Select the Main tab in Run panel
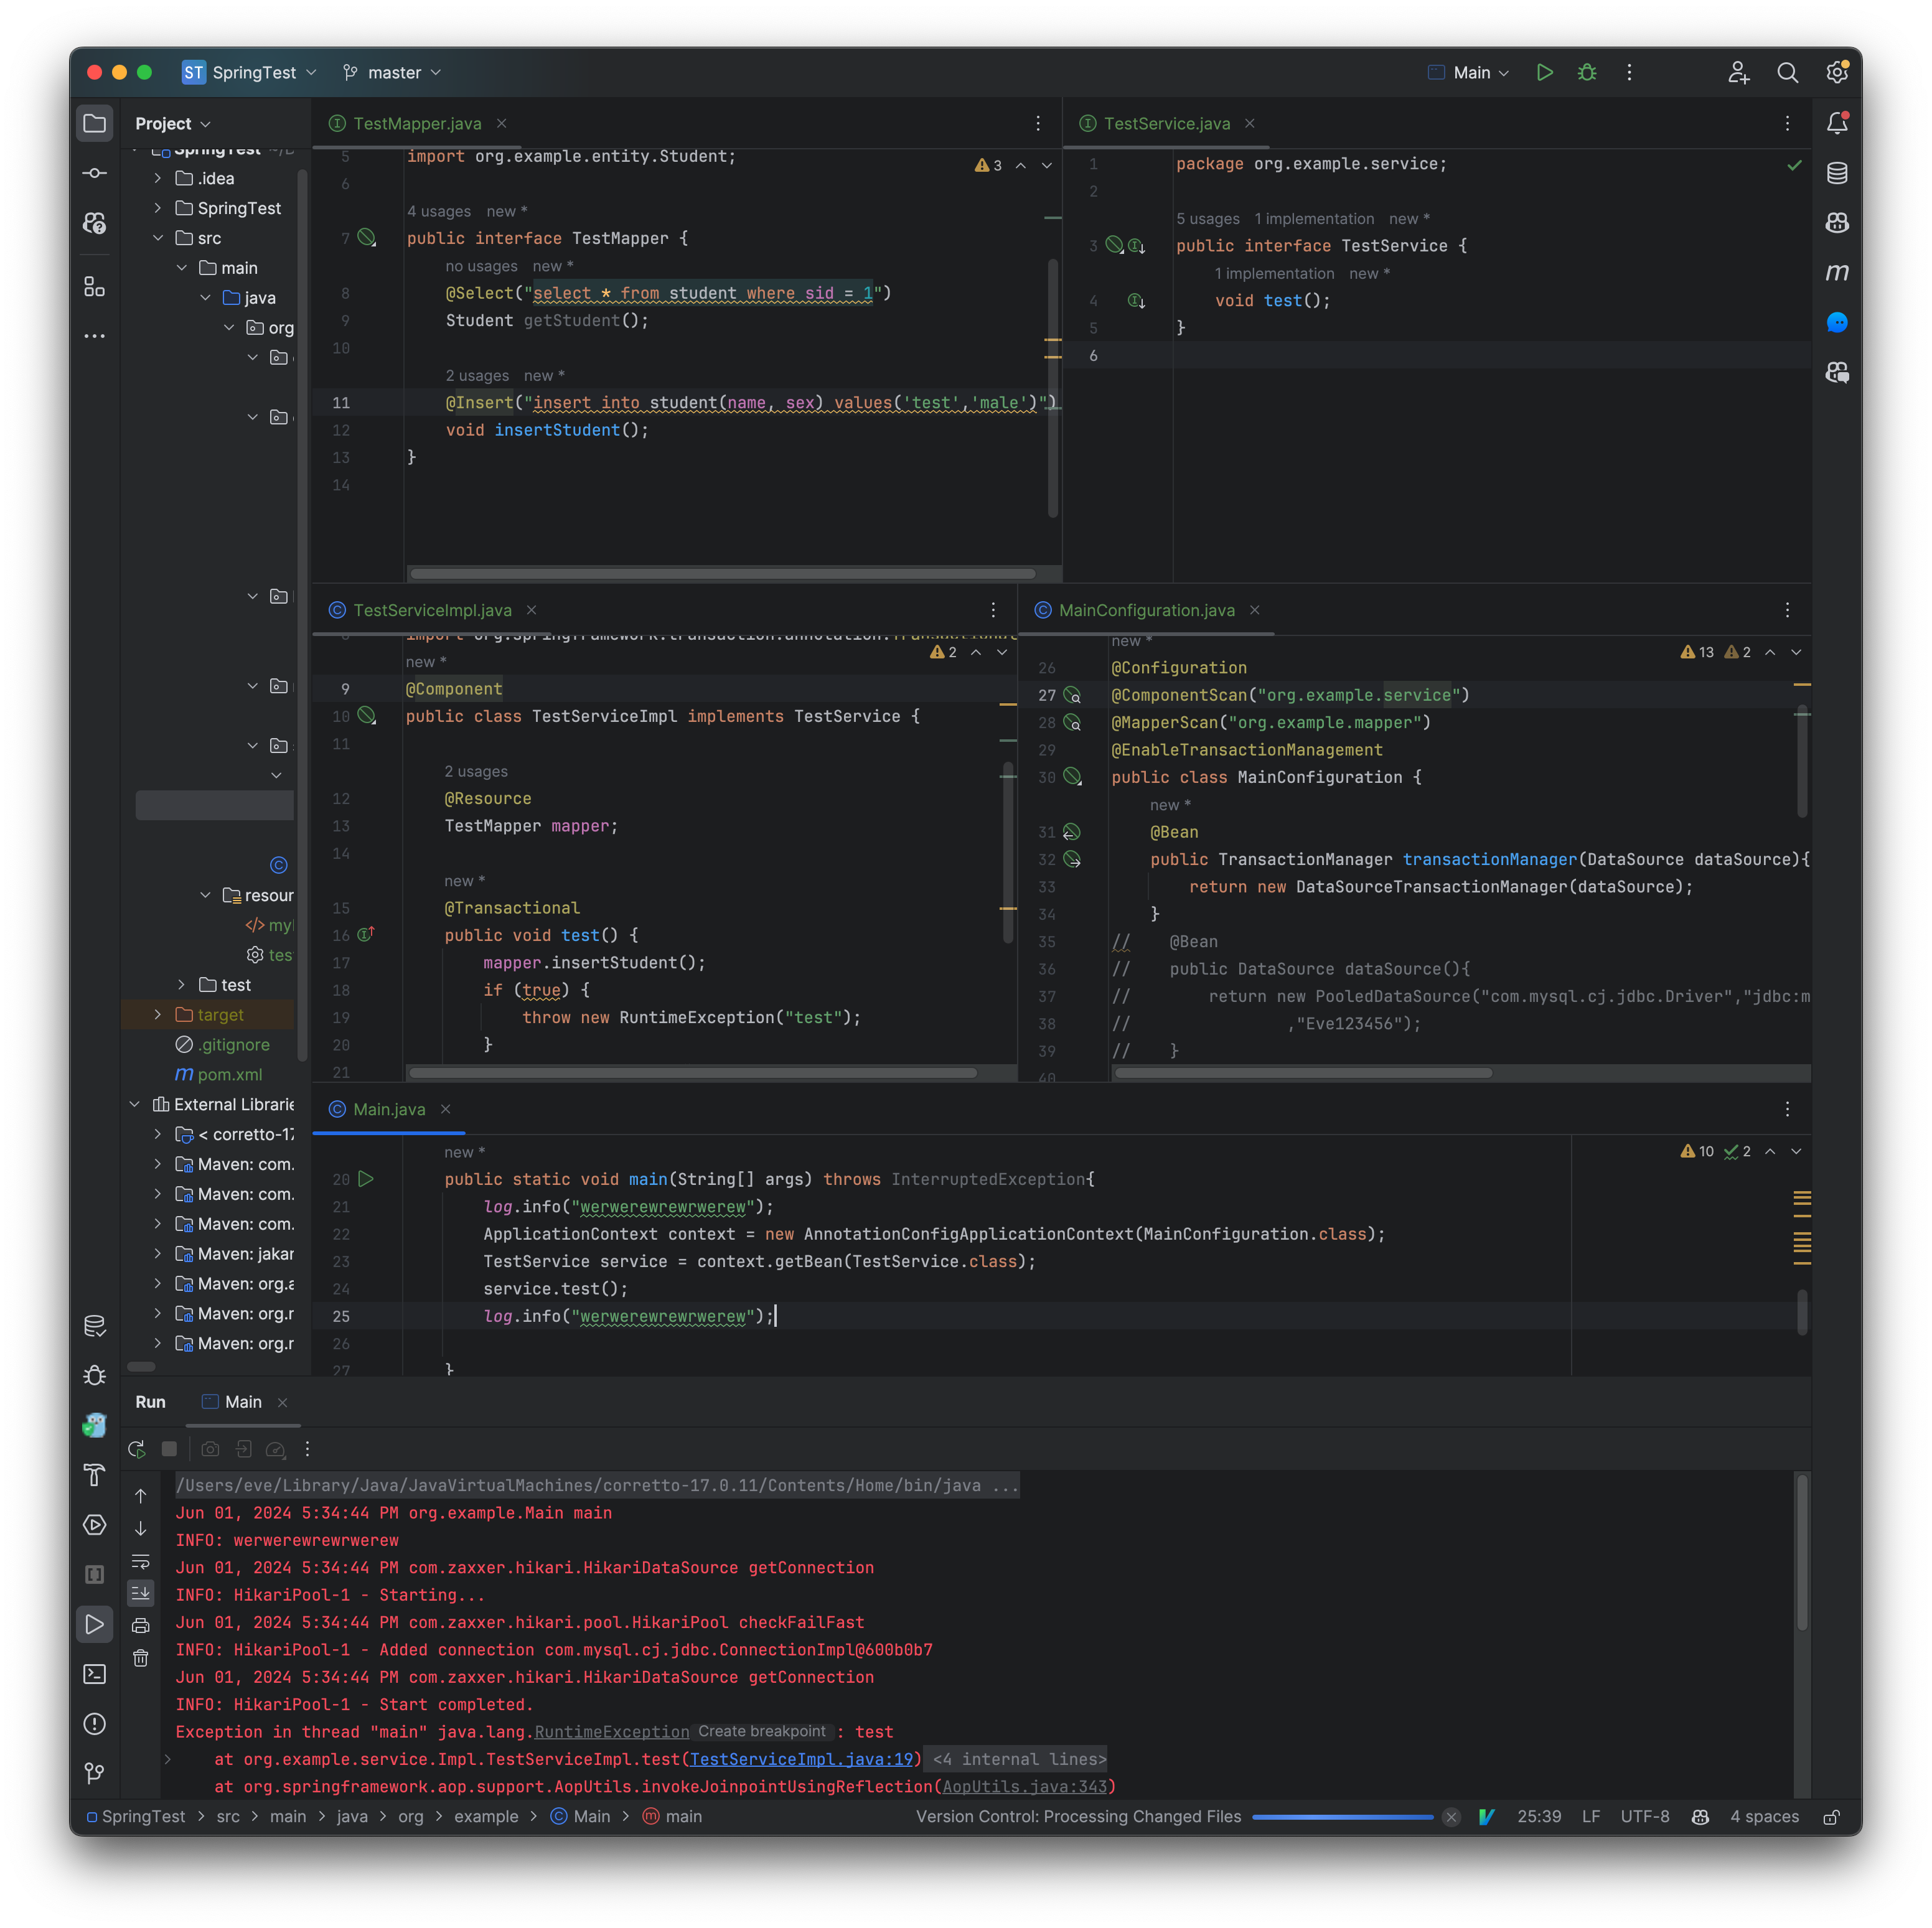Image resolution: width=1932 pixels, height=1928 pixels. point(242,1402)
